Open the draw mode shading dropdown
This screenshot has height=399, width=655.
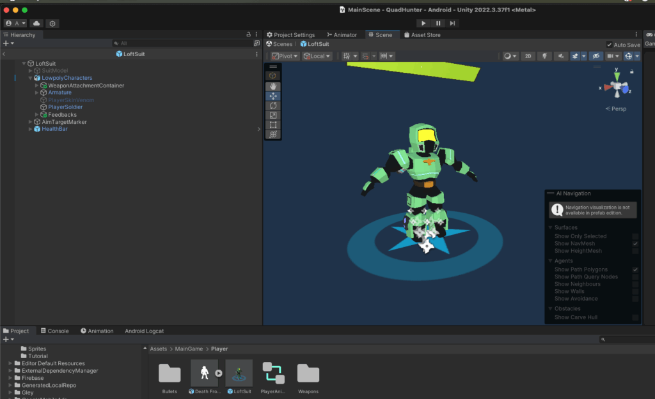(510, 56)
